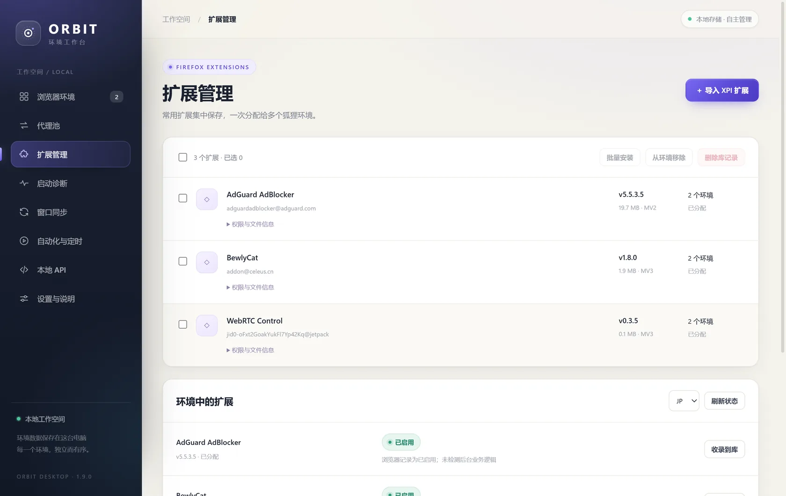Click the ORBIT logo icon

coord(28,33)
